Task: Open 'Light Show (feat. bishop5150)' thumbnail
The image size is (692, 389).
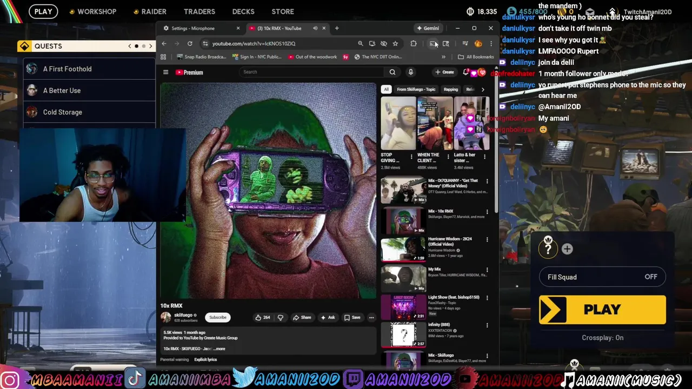Action: coord(403,307)
